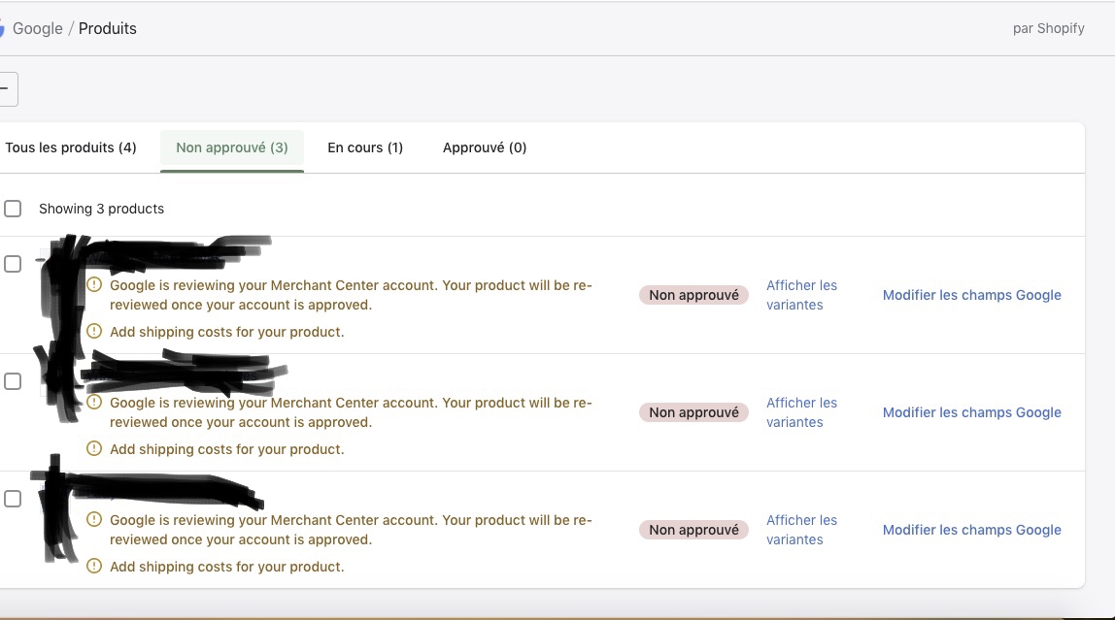Expand the third product's "Afficher les variantes"
The height and width of the screenshot is (620, 1115).
click(800, 530)
